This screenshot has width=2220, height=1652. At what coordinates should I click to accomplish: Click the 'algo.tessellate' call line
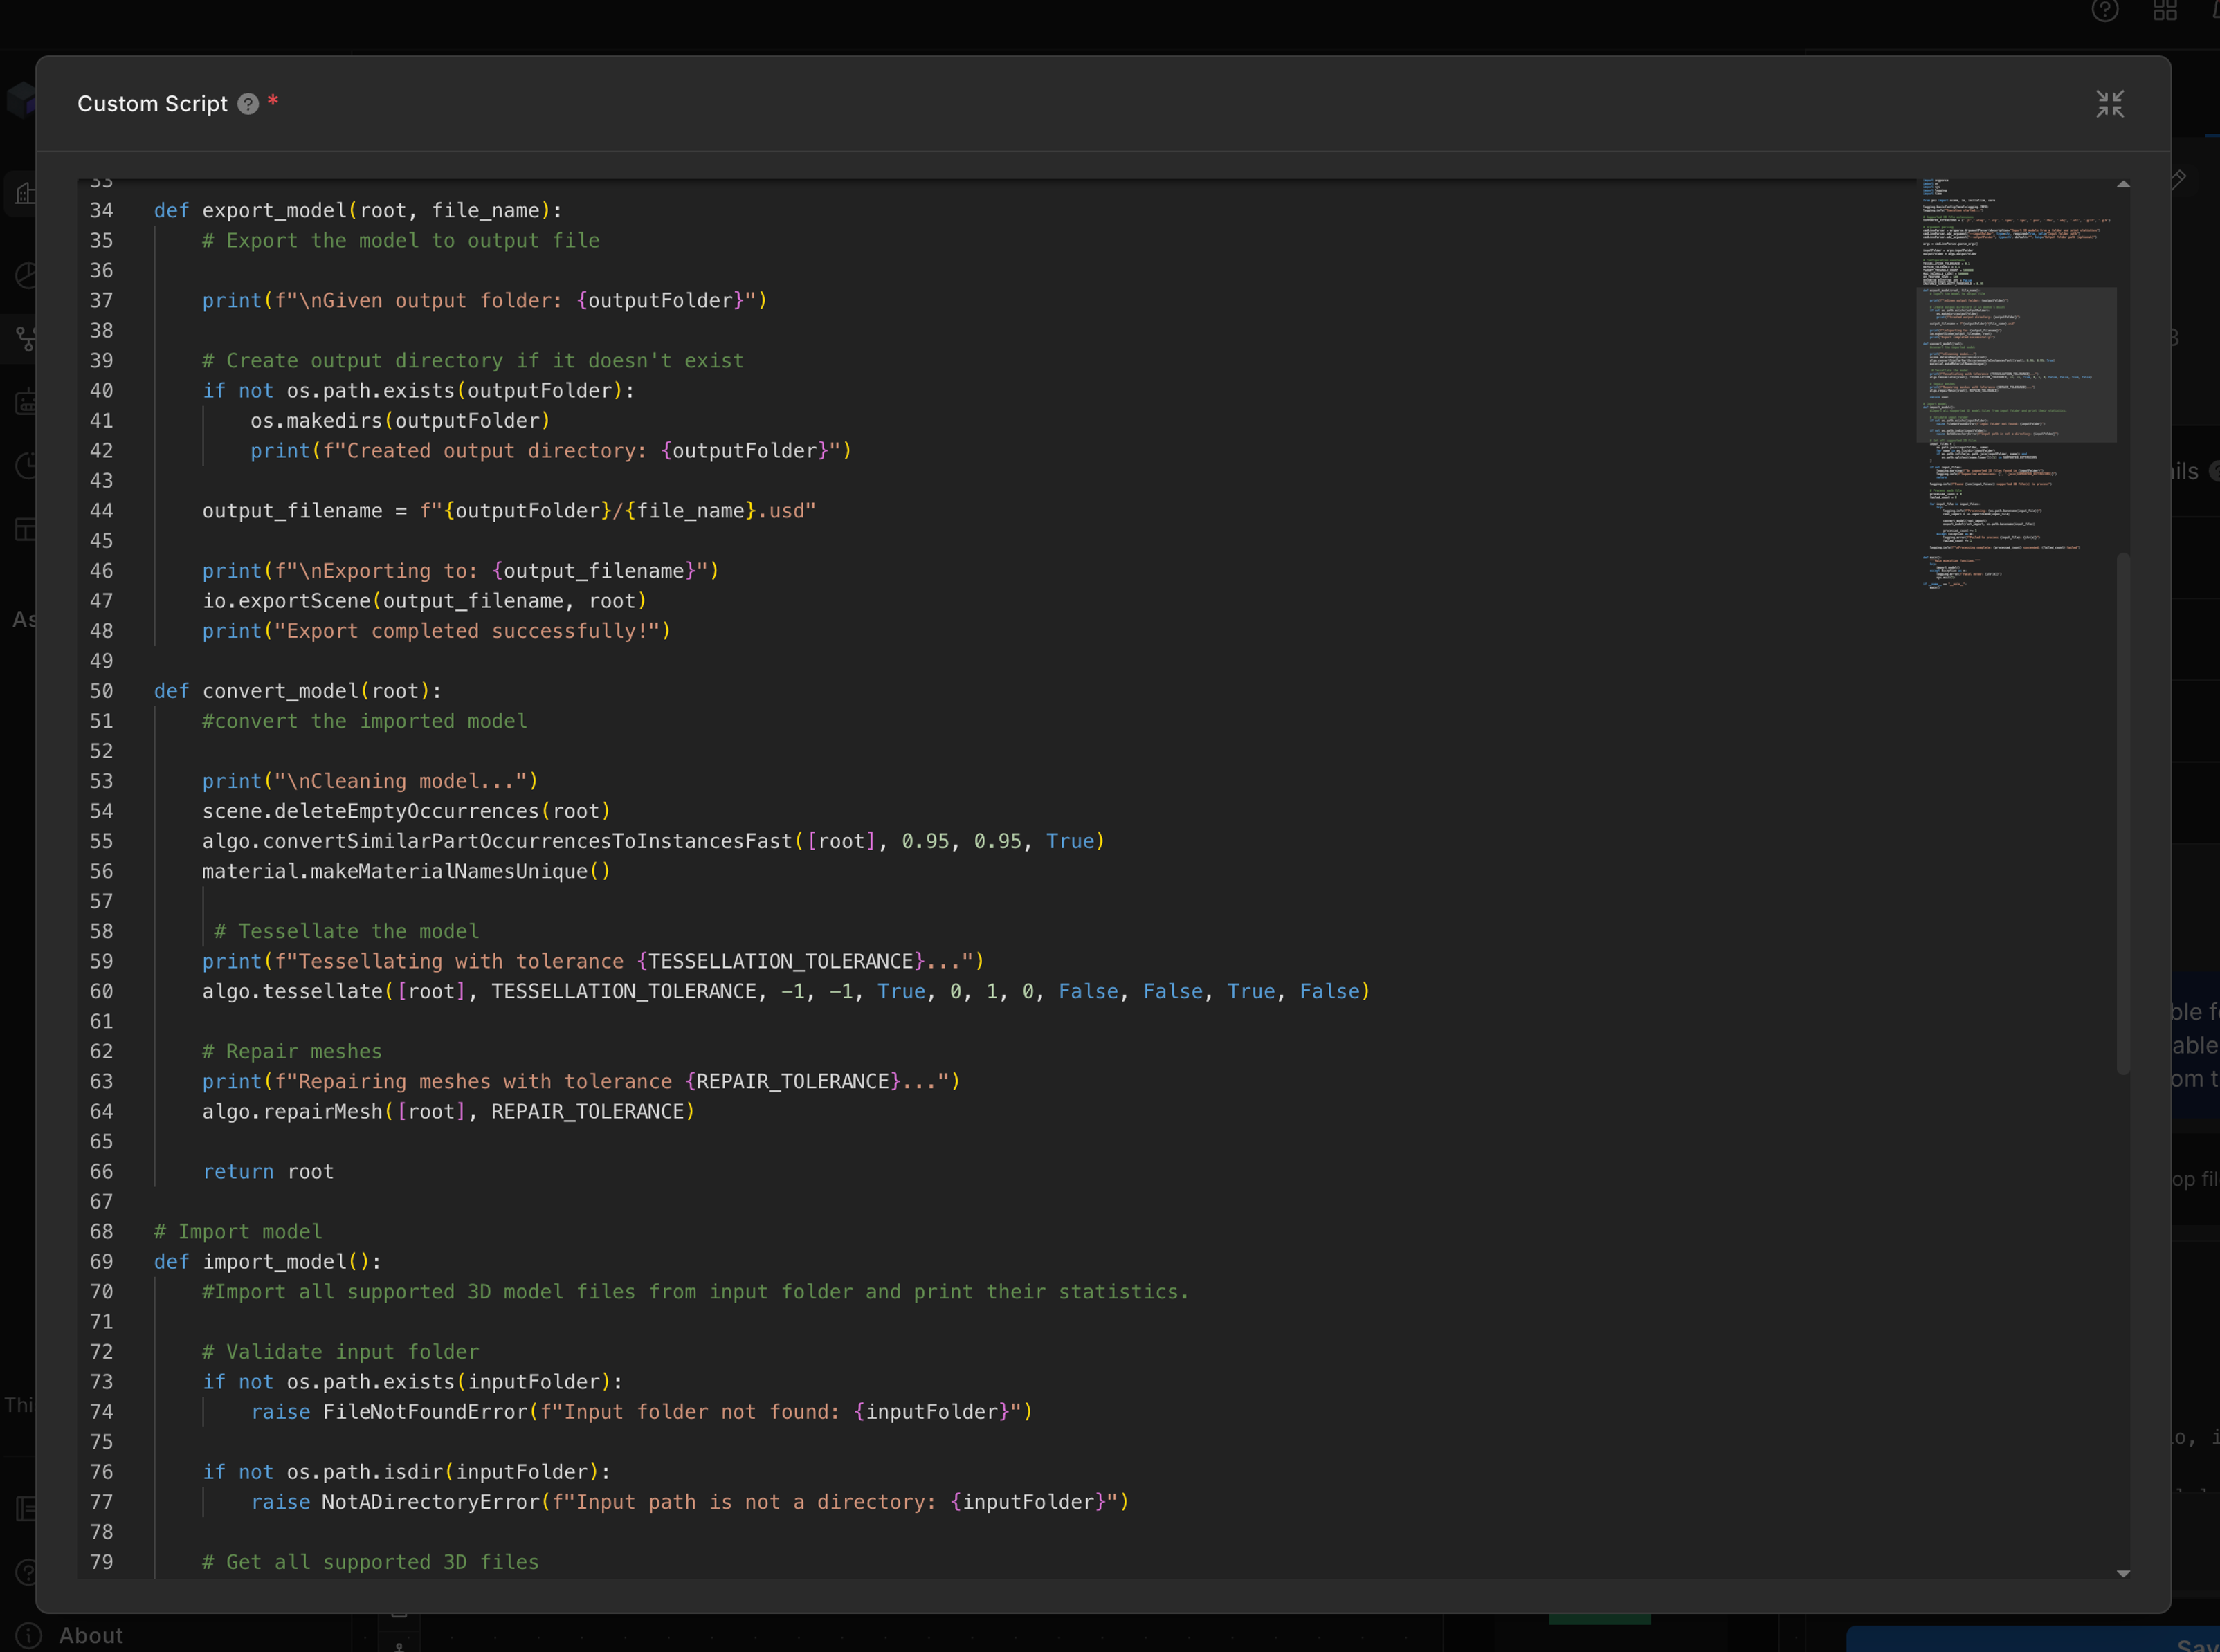point(785,991)
